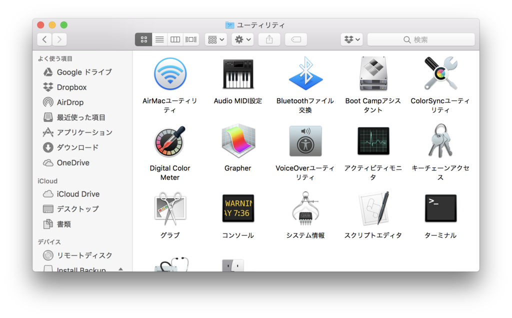Click the 検索 search field
This screenshot has height=318, width=512.
(x=420, y=39)
